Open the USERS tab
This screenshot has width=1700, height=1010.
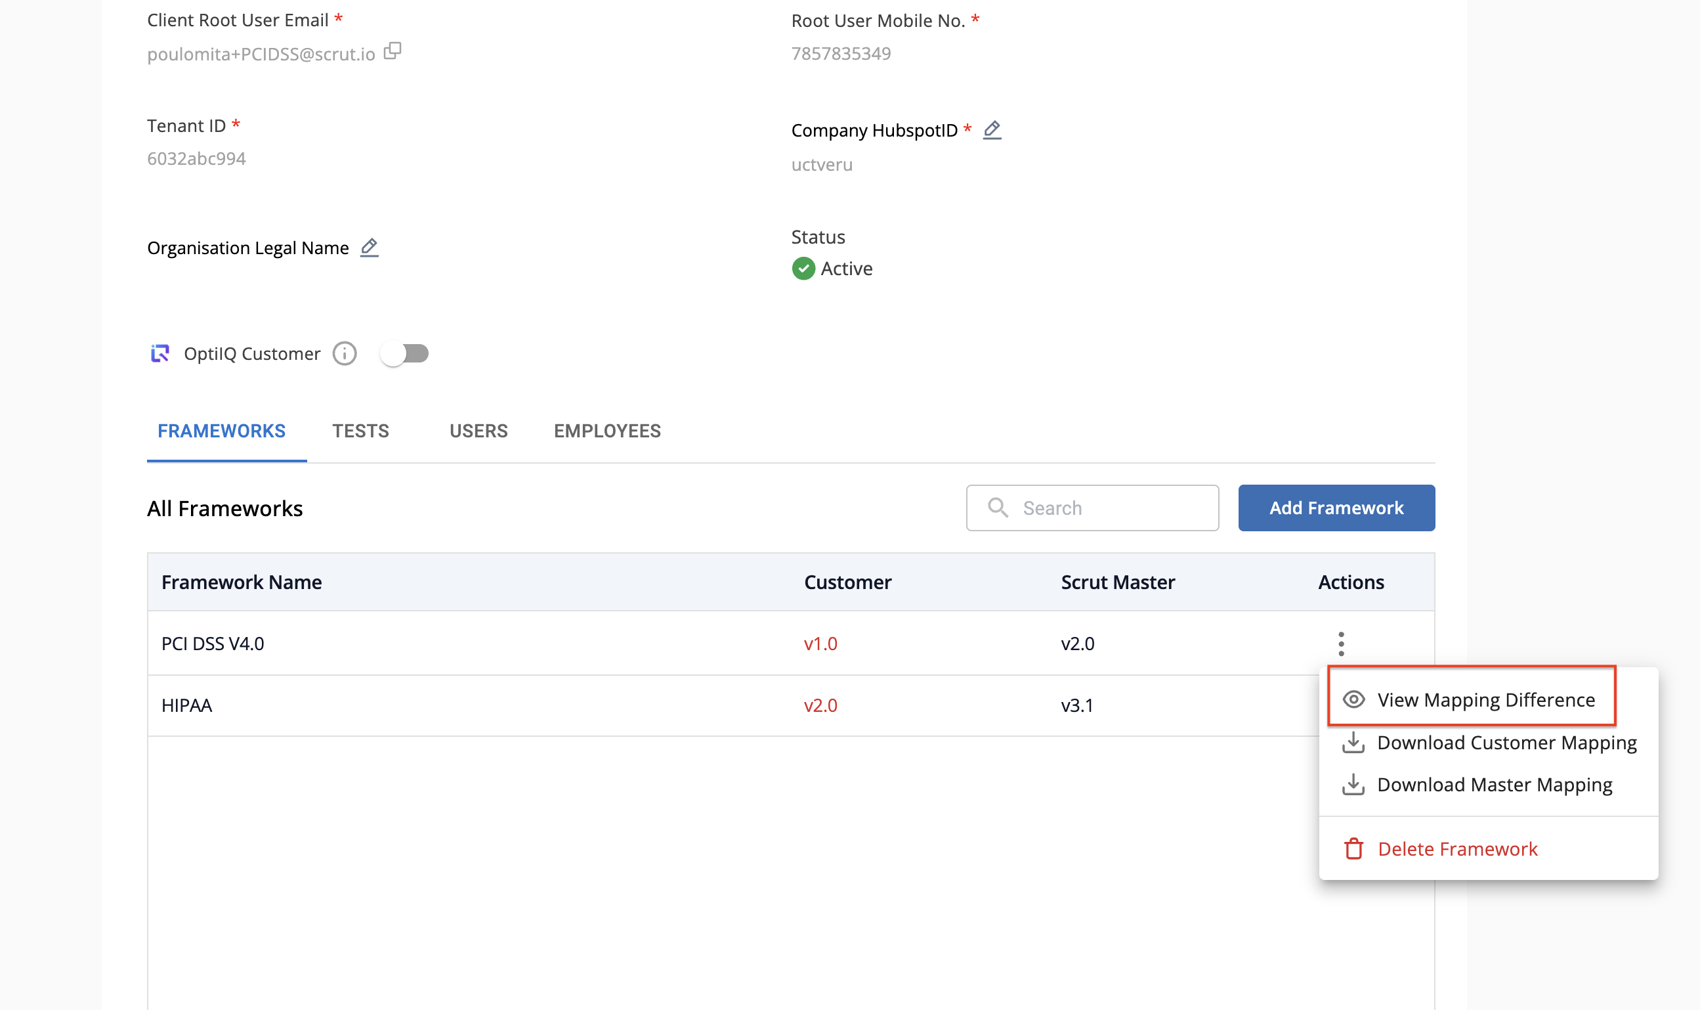coord(478,431)
